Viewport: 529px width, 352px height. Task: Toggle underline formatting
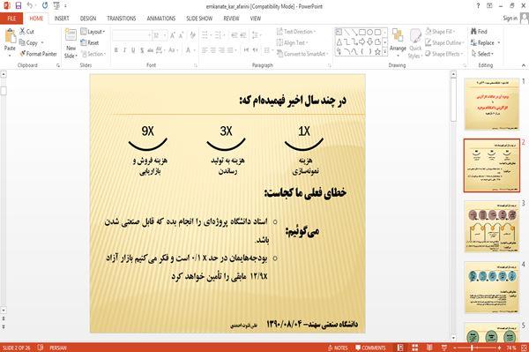pos(133,50)
